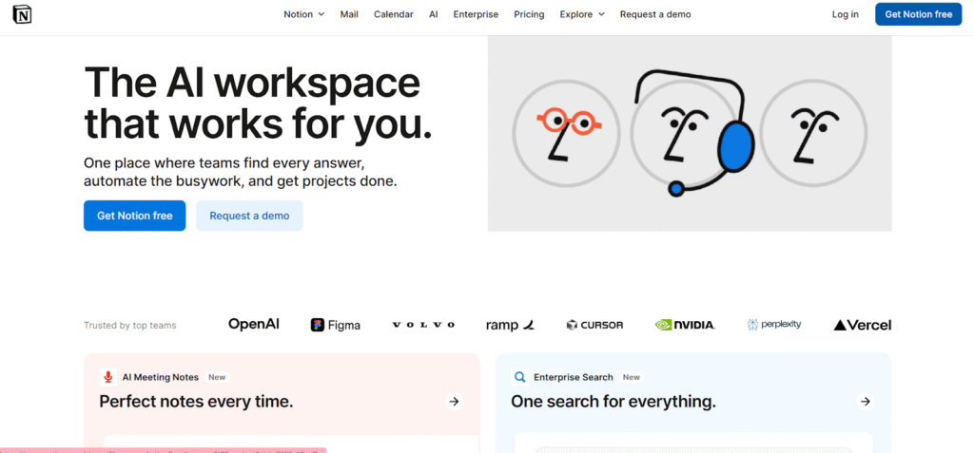Click the NVIDIA logo
The width and height of the screenshot is (974, 453).
(685, 325)
